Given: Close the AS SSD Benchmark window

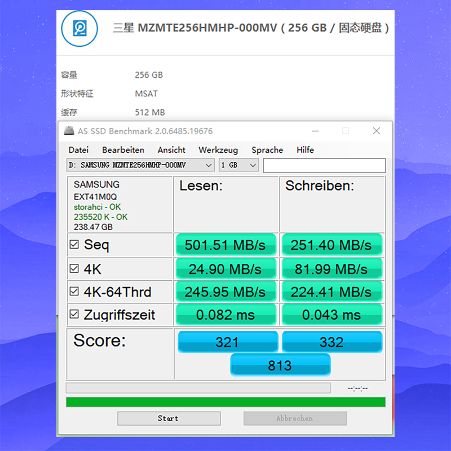Looking at the screenshot, I should click(x=376, y=131).
